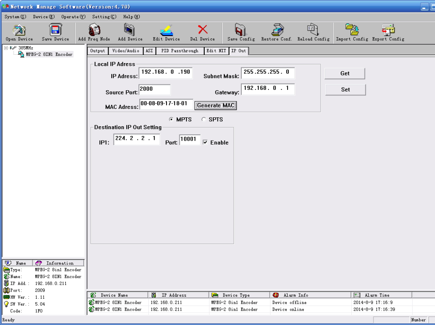Click the SW Ver. lightbulb icon
The image size is (435, 325).
pos(6,304)
